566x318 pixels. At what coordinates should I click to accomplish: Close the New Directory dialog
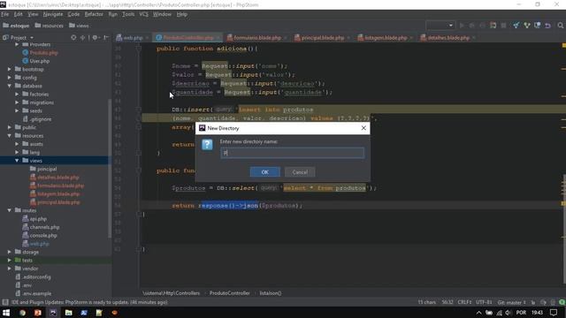363,128
